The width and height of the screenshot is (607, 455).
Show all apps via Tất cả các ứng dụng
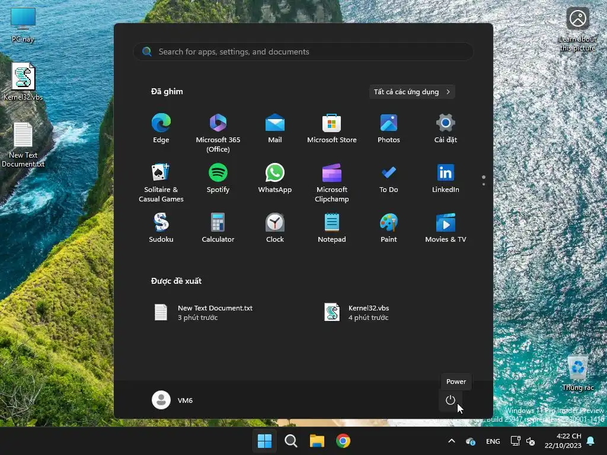click(412, 92)
